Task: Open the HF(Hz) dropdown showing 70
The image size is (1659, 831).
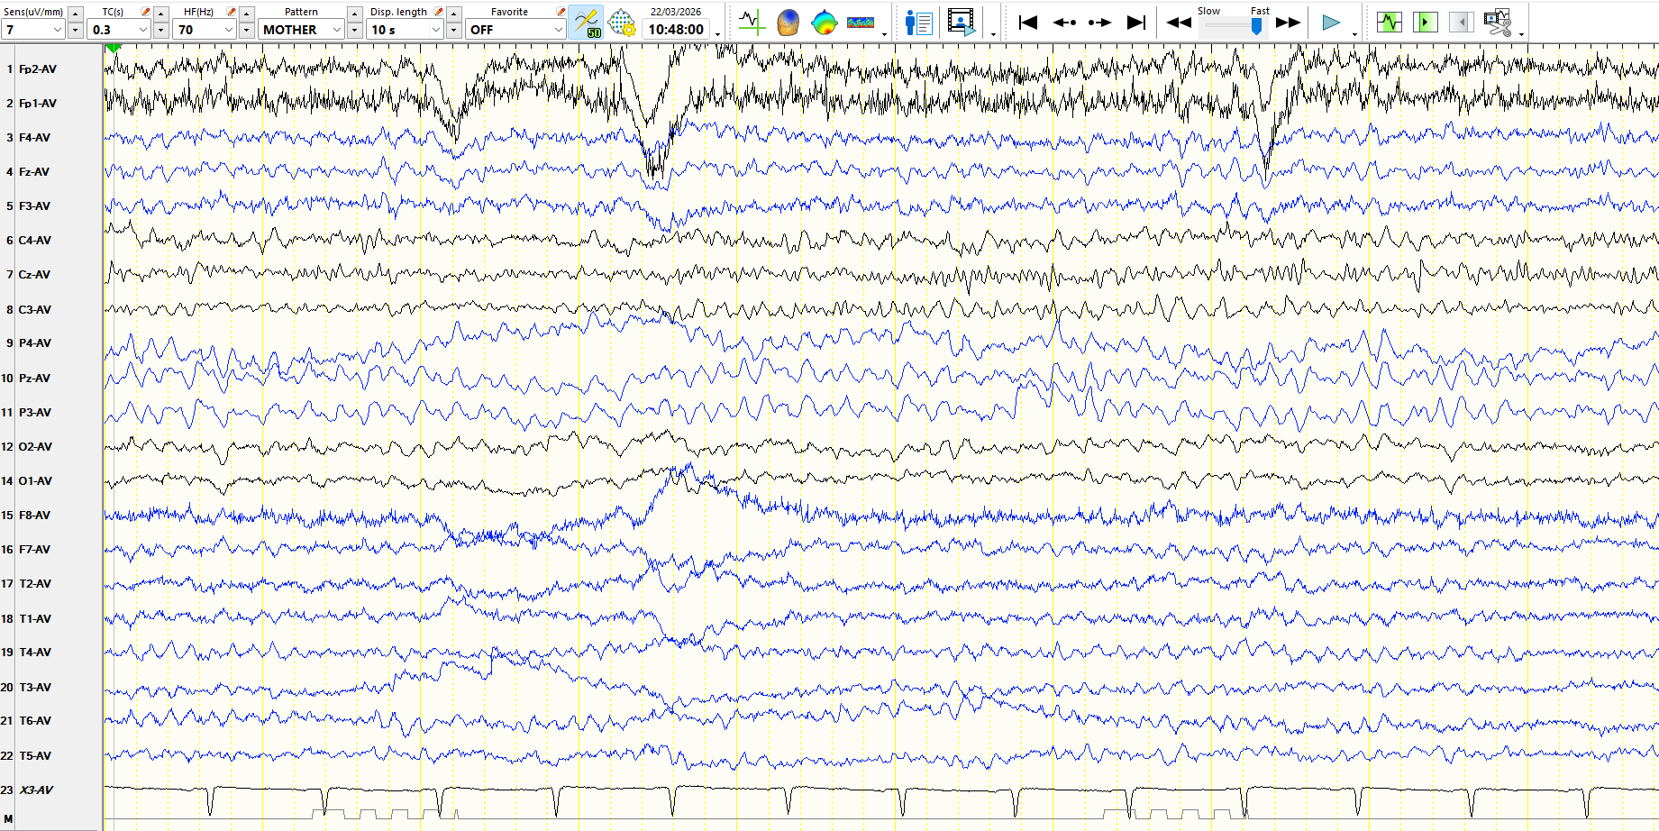Action: click(205, 30)
